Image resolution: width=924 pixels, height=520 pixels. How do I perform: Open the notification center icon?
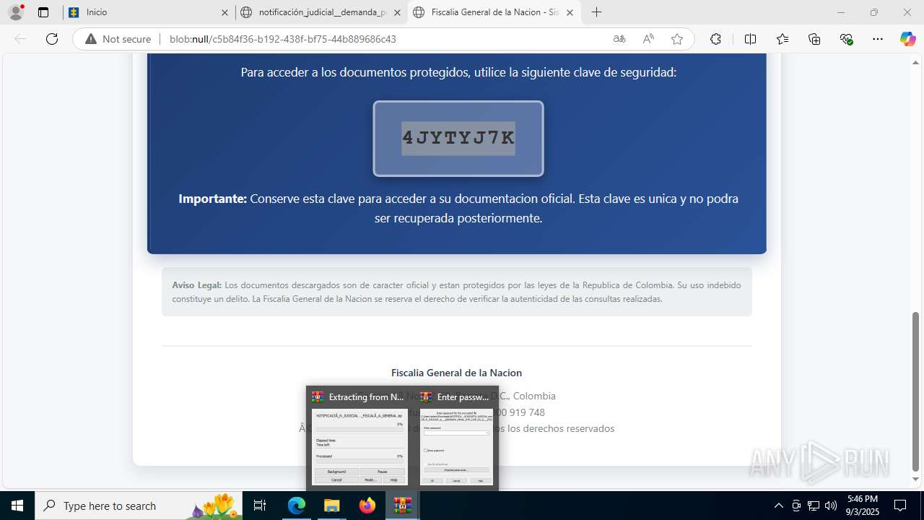[x=900, y=506]
